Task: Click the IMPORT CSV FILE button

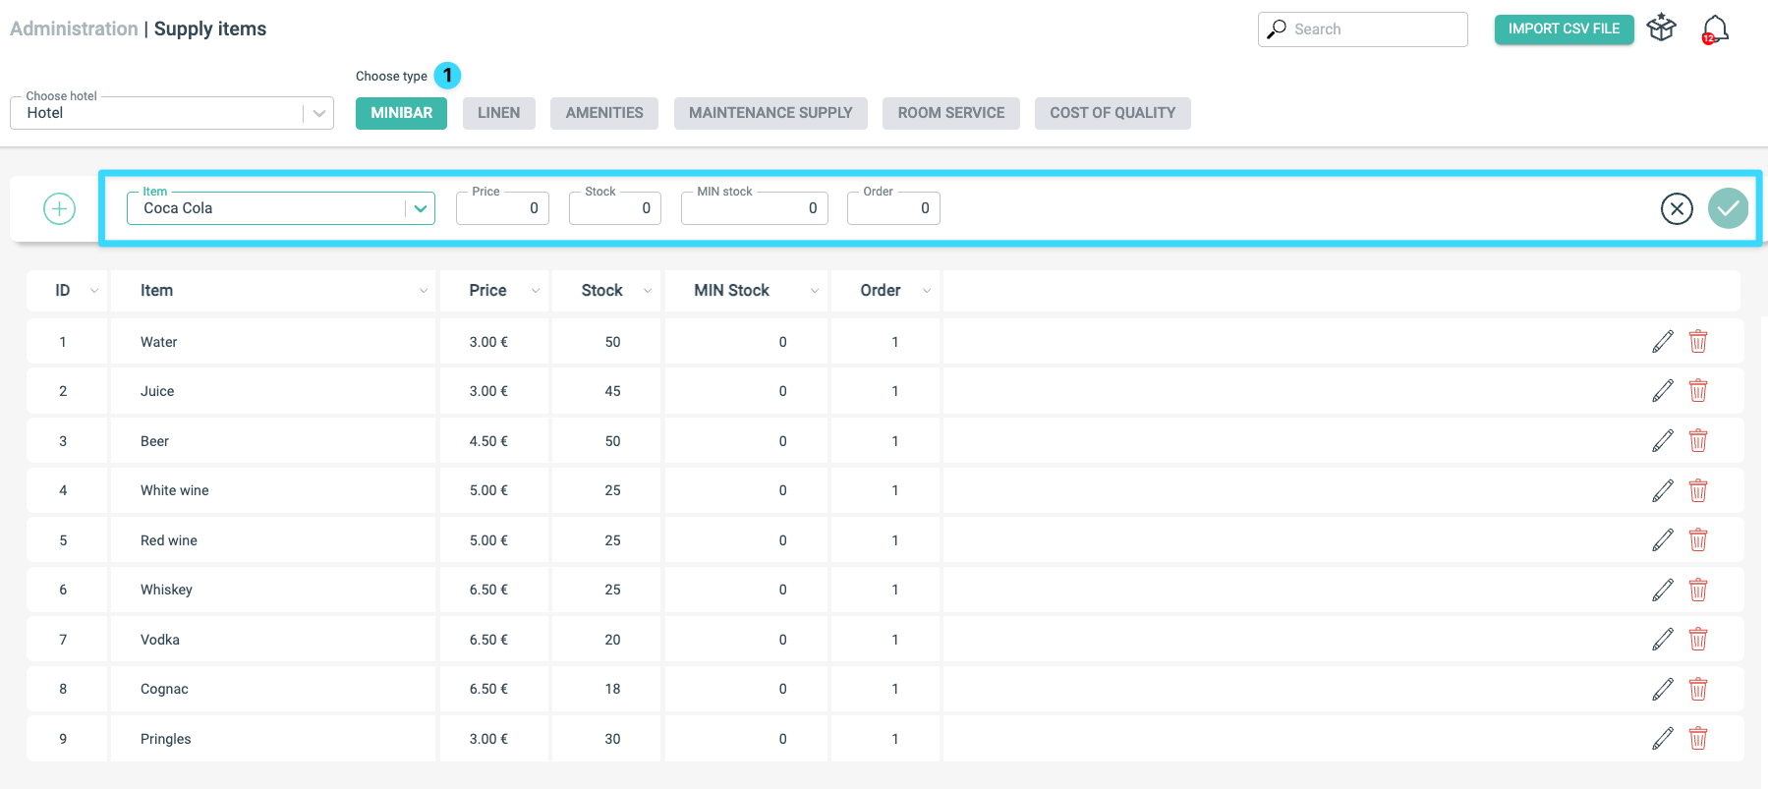Action: coord(1564,29)
